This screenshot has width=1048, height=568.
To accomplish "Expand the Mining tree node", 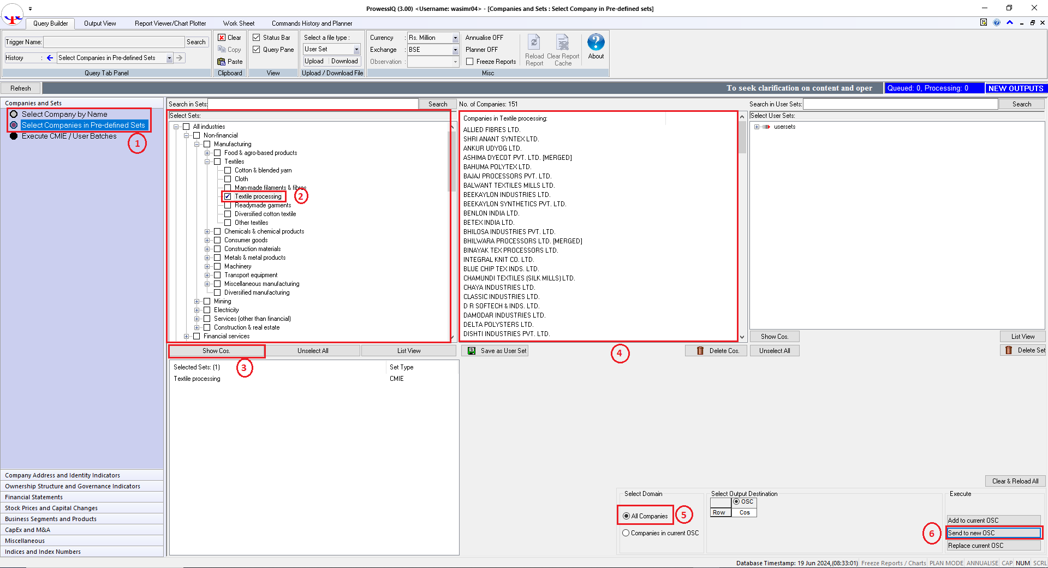I will tap(197, 301).
